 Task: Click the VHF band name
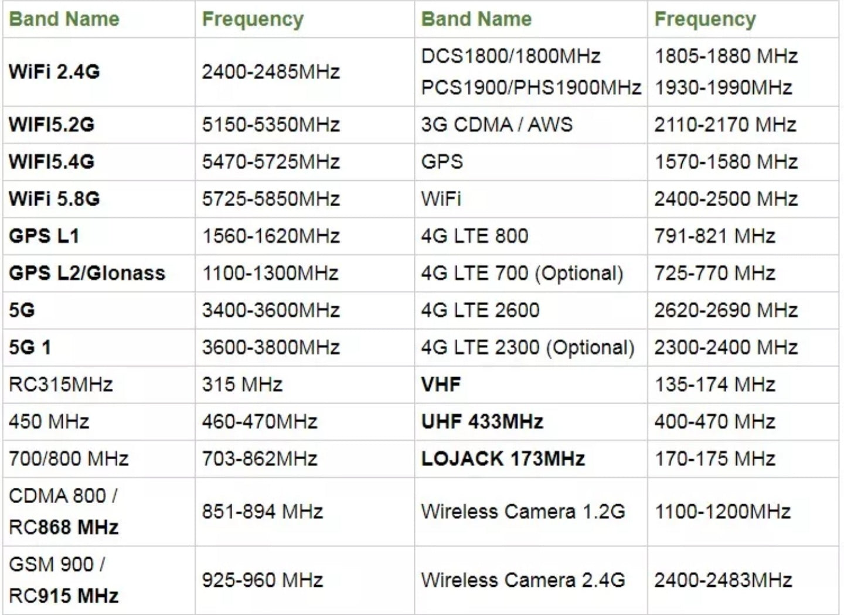click(441, 385)
